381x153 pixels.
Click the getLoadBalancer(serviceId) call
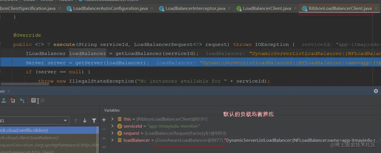click(x=156, y=54)
